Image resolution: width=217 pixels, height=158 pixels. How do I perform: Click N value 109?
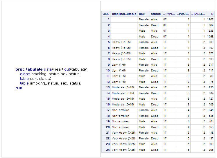[211, 105]
